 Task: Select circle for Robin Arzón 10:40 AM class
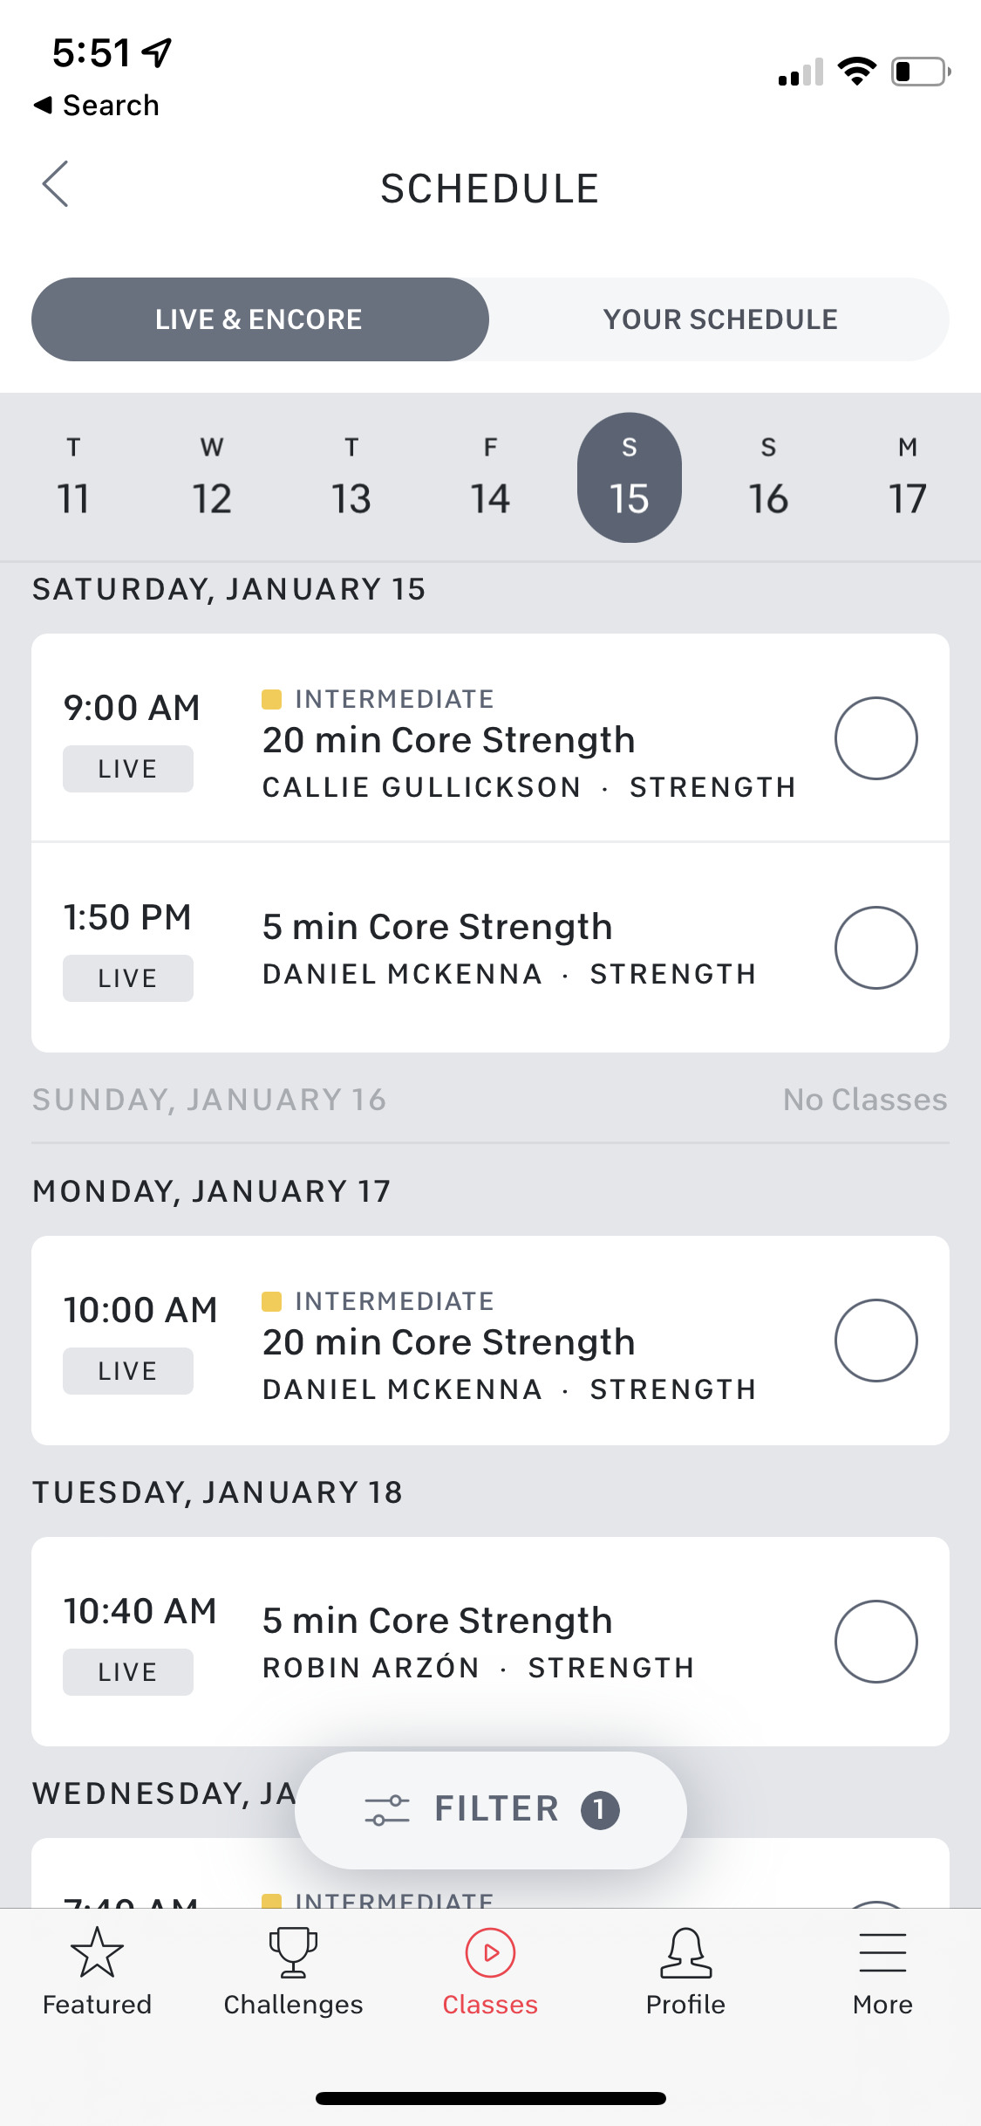tap(875, 1642)
